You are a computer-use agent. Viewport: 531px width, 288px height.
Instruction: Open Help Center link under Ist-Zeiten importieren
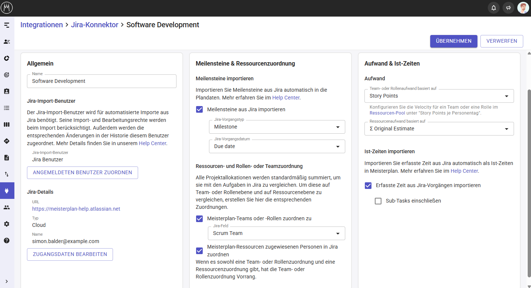tap(464, 171)
